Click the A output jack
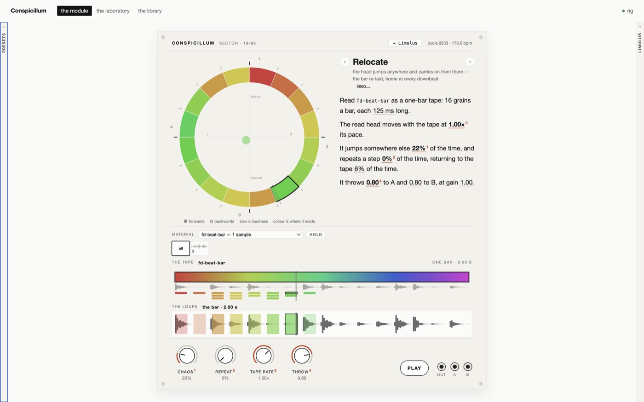 pos(454,367)
